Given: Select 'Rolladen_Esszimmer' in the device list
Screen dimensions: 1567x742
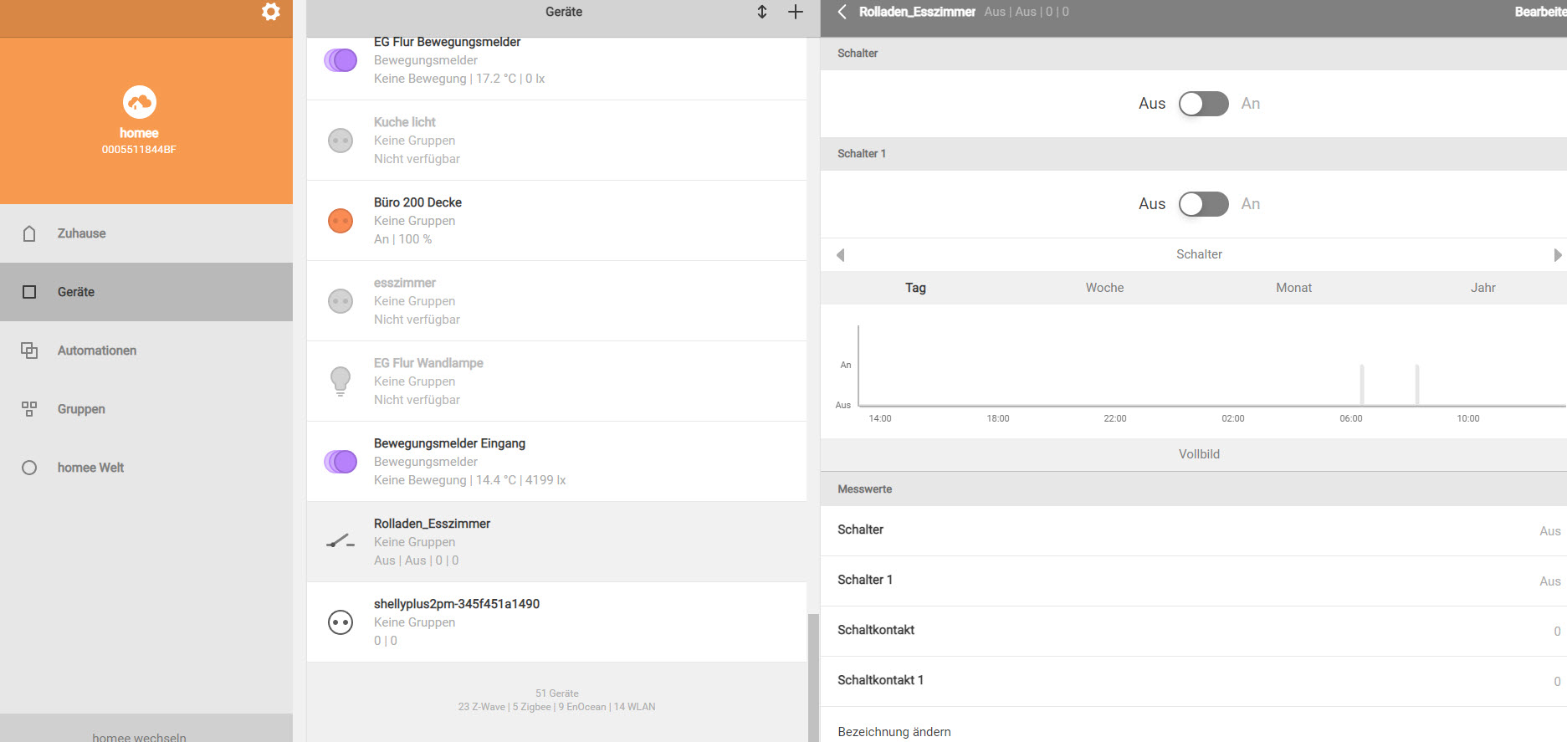Looking at the screenshot, I should 432,524.
